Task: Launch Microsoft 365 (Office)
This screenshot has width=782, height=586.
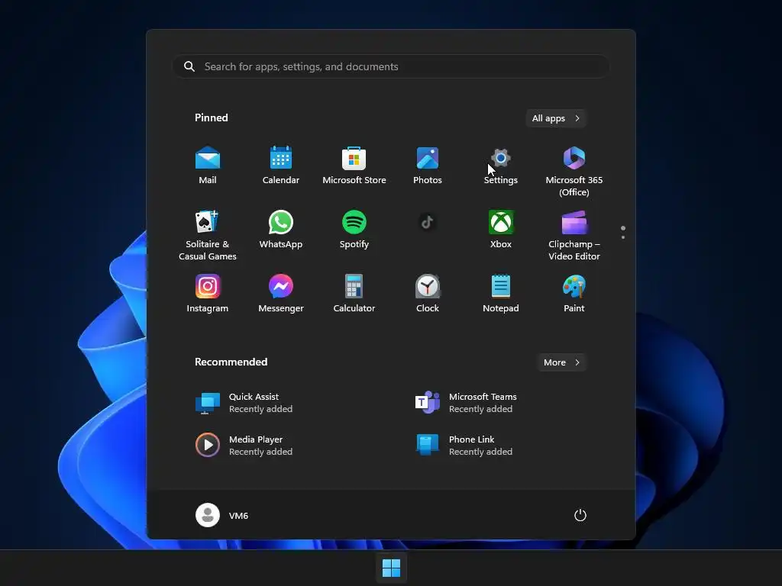Action: pyautogui.click(x=574, y=172)
